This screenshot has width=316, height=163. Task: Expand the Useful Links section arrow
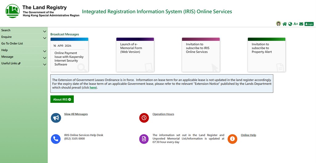[45, 64]
